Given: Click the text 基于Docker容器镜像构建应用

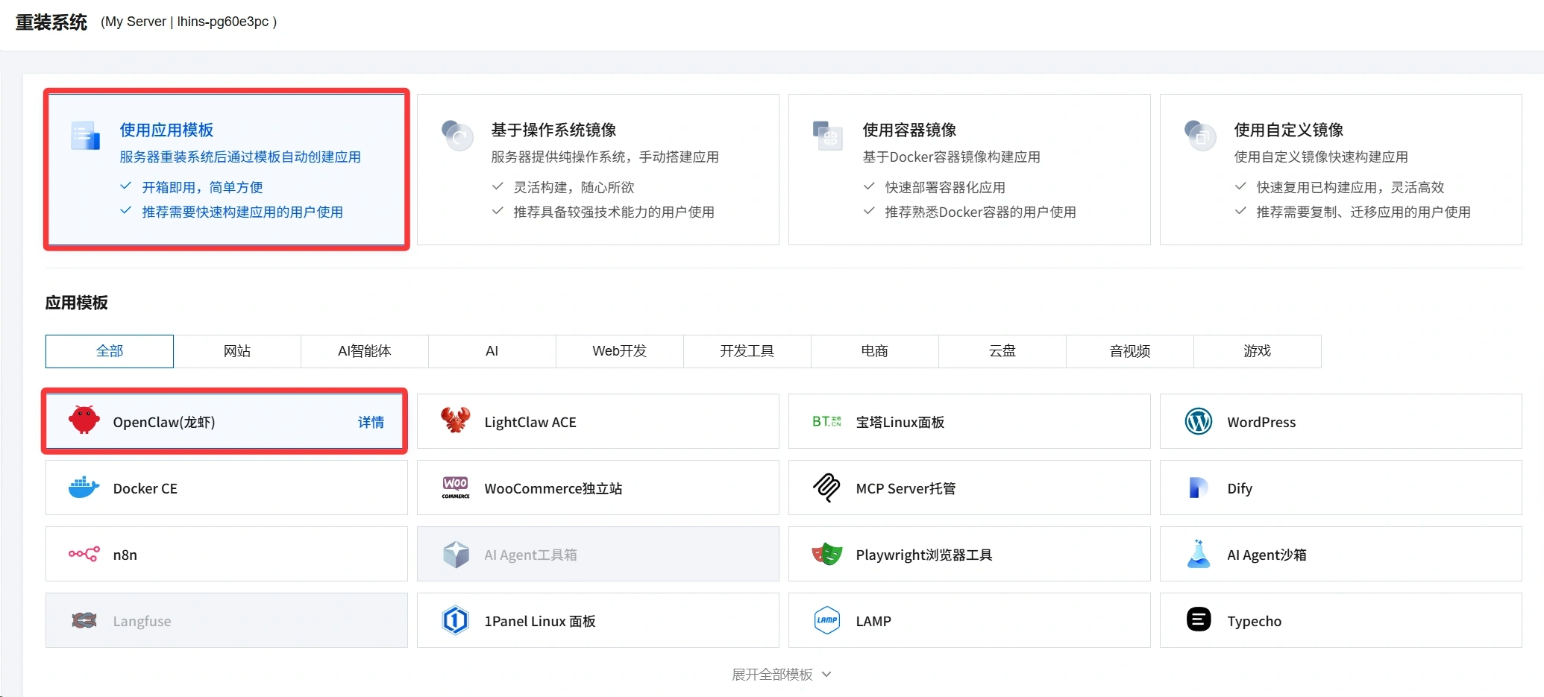Looking at the screenshot, I should 951,157.
